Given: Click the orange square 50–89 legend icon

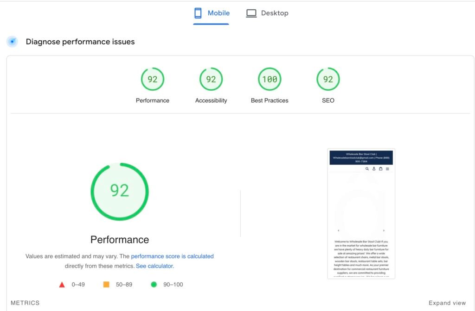Looking at the screenshot, I should [106, 285].
